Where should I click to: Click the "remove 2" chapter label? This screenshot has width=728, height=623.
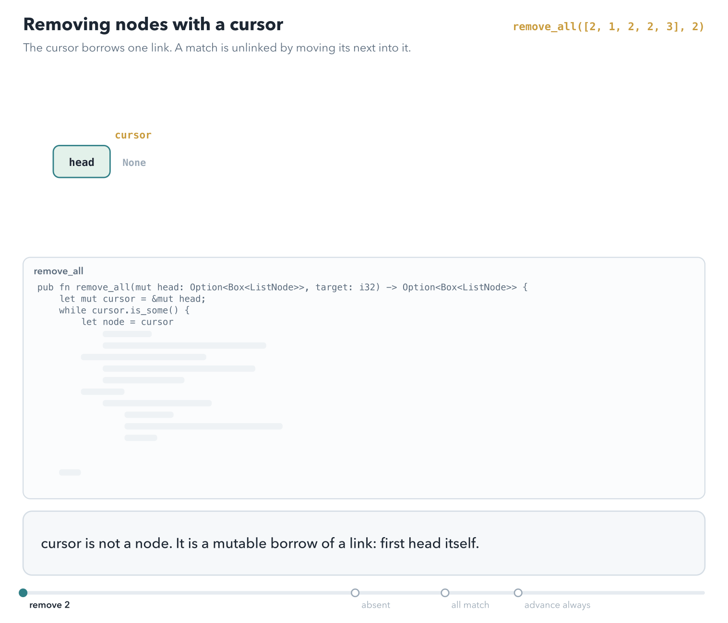pos(49,605)
